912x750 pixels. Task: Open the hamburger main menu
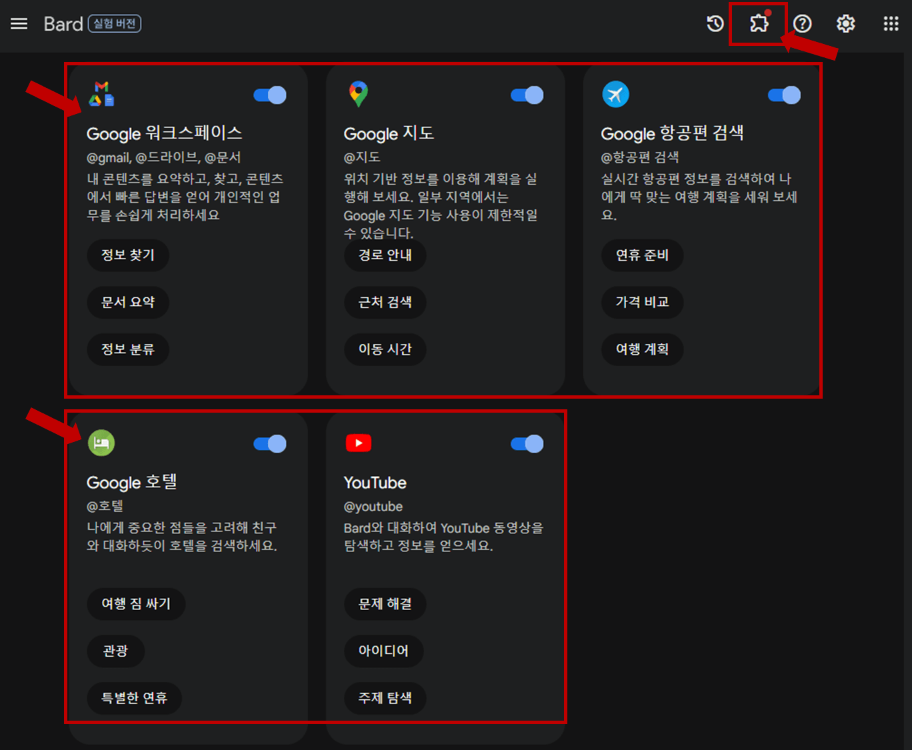(19, 24)
